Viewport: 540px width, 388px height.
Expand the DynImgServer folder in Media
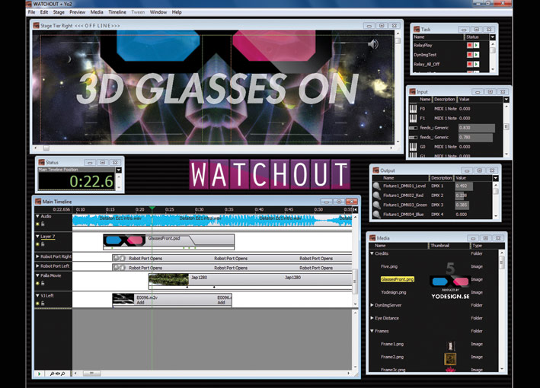tap(372, 305)
